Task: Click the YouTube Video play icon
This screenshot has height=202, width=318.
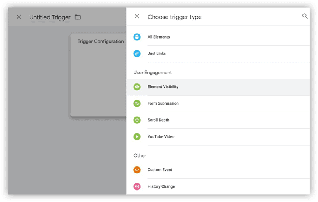Action: tap(137, 137)
